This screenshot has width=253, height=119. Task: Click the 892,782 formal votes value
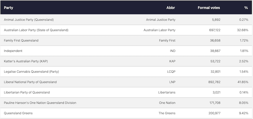(x=214, y=82)
